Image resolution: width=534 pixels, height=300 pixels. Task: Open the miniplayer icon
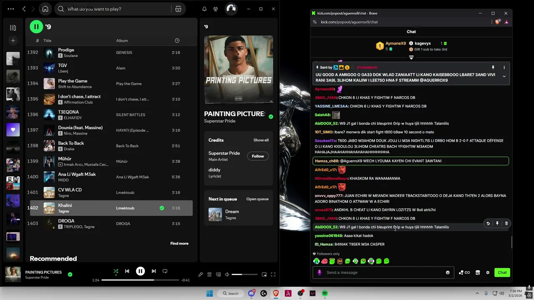pos(264,275)
